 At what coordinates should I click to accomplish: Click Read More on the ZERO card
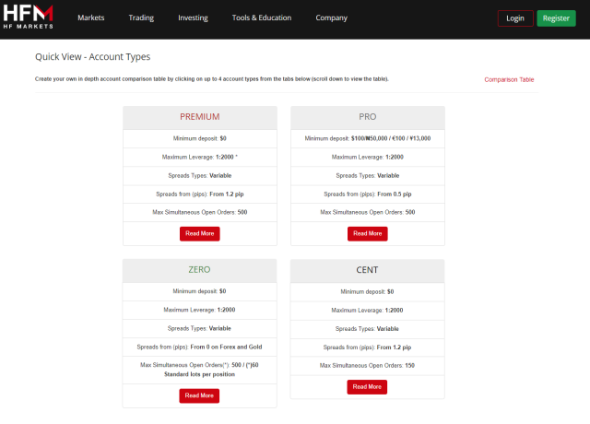(x=199, y=395)
